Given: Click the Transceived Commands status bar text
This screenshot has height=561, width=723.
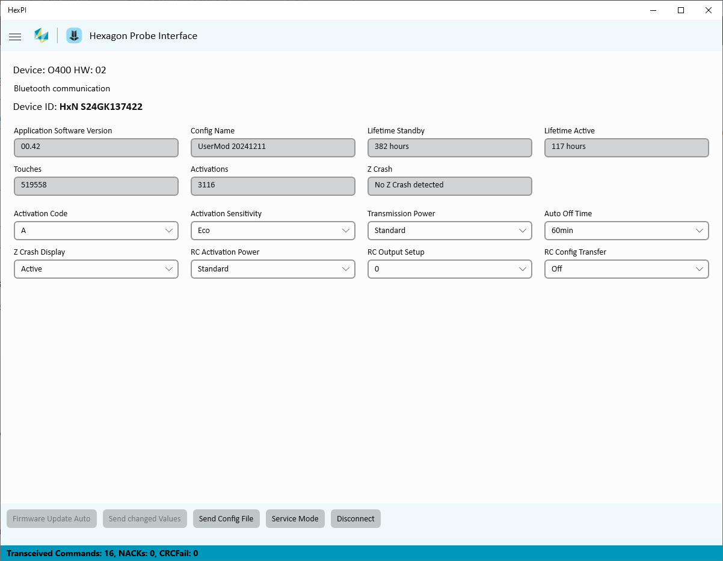Looking at the screenshot, I should [102, 554].
